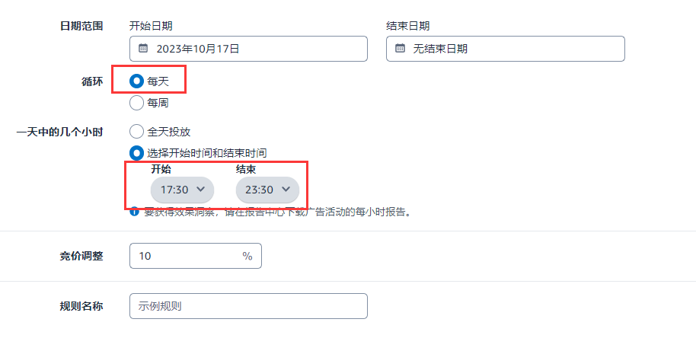This screenshot has height=351, width=696.
Task: Select the 每天 radio button
Action: [x=136, y=81]
